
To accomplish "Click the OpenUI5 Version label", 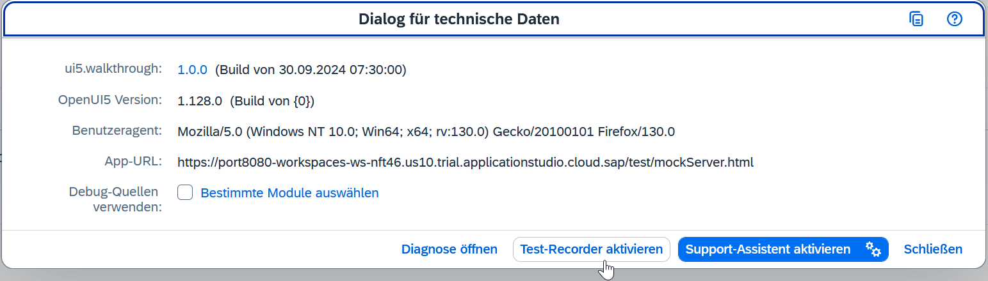I will (x=110, y=100).
